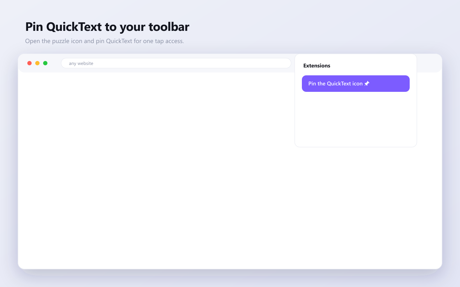The image size is (460, 287).
Task: Click the pin icon in QuickText button
Action: click(367, 84)
